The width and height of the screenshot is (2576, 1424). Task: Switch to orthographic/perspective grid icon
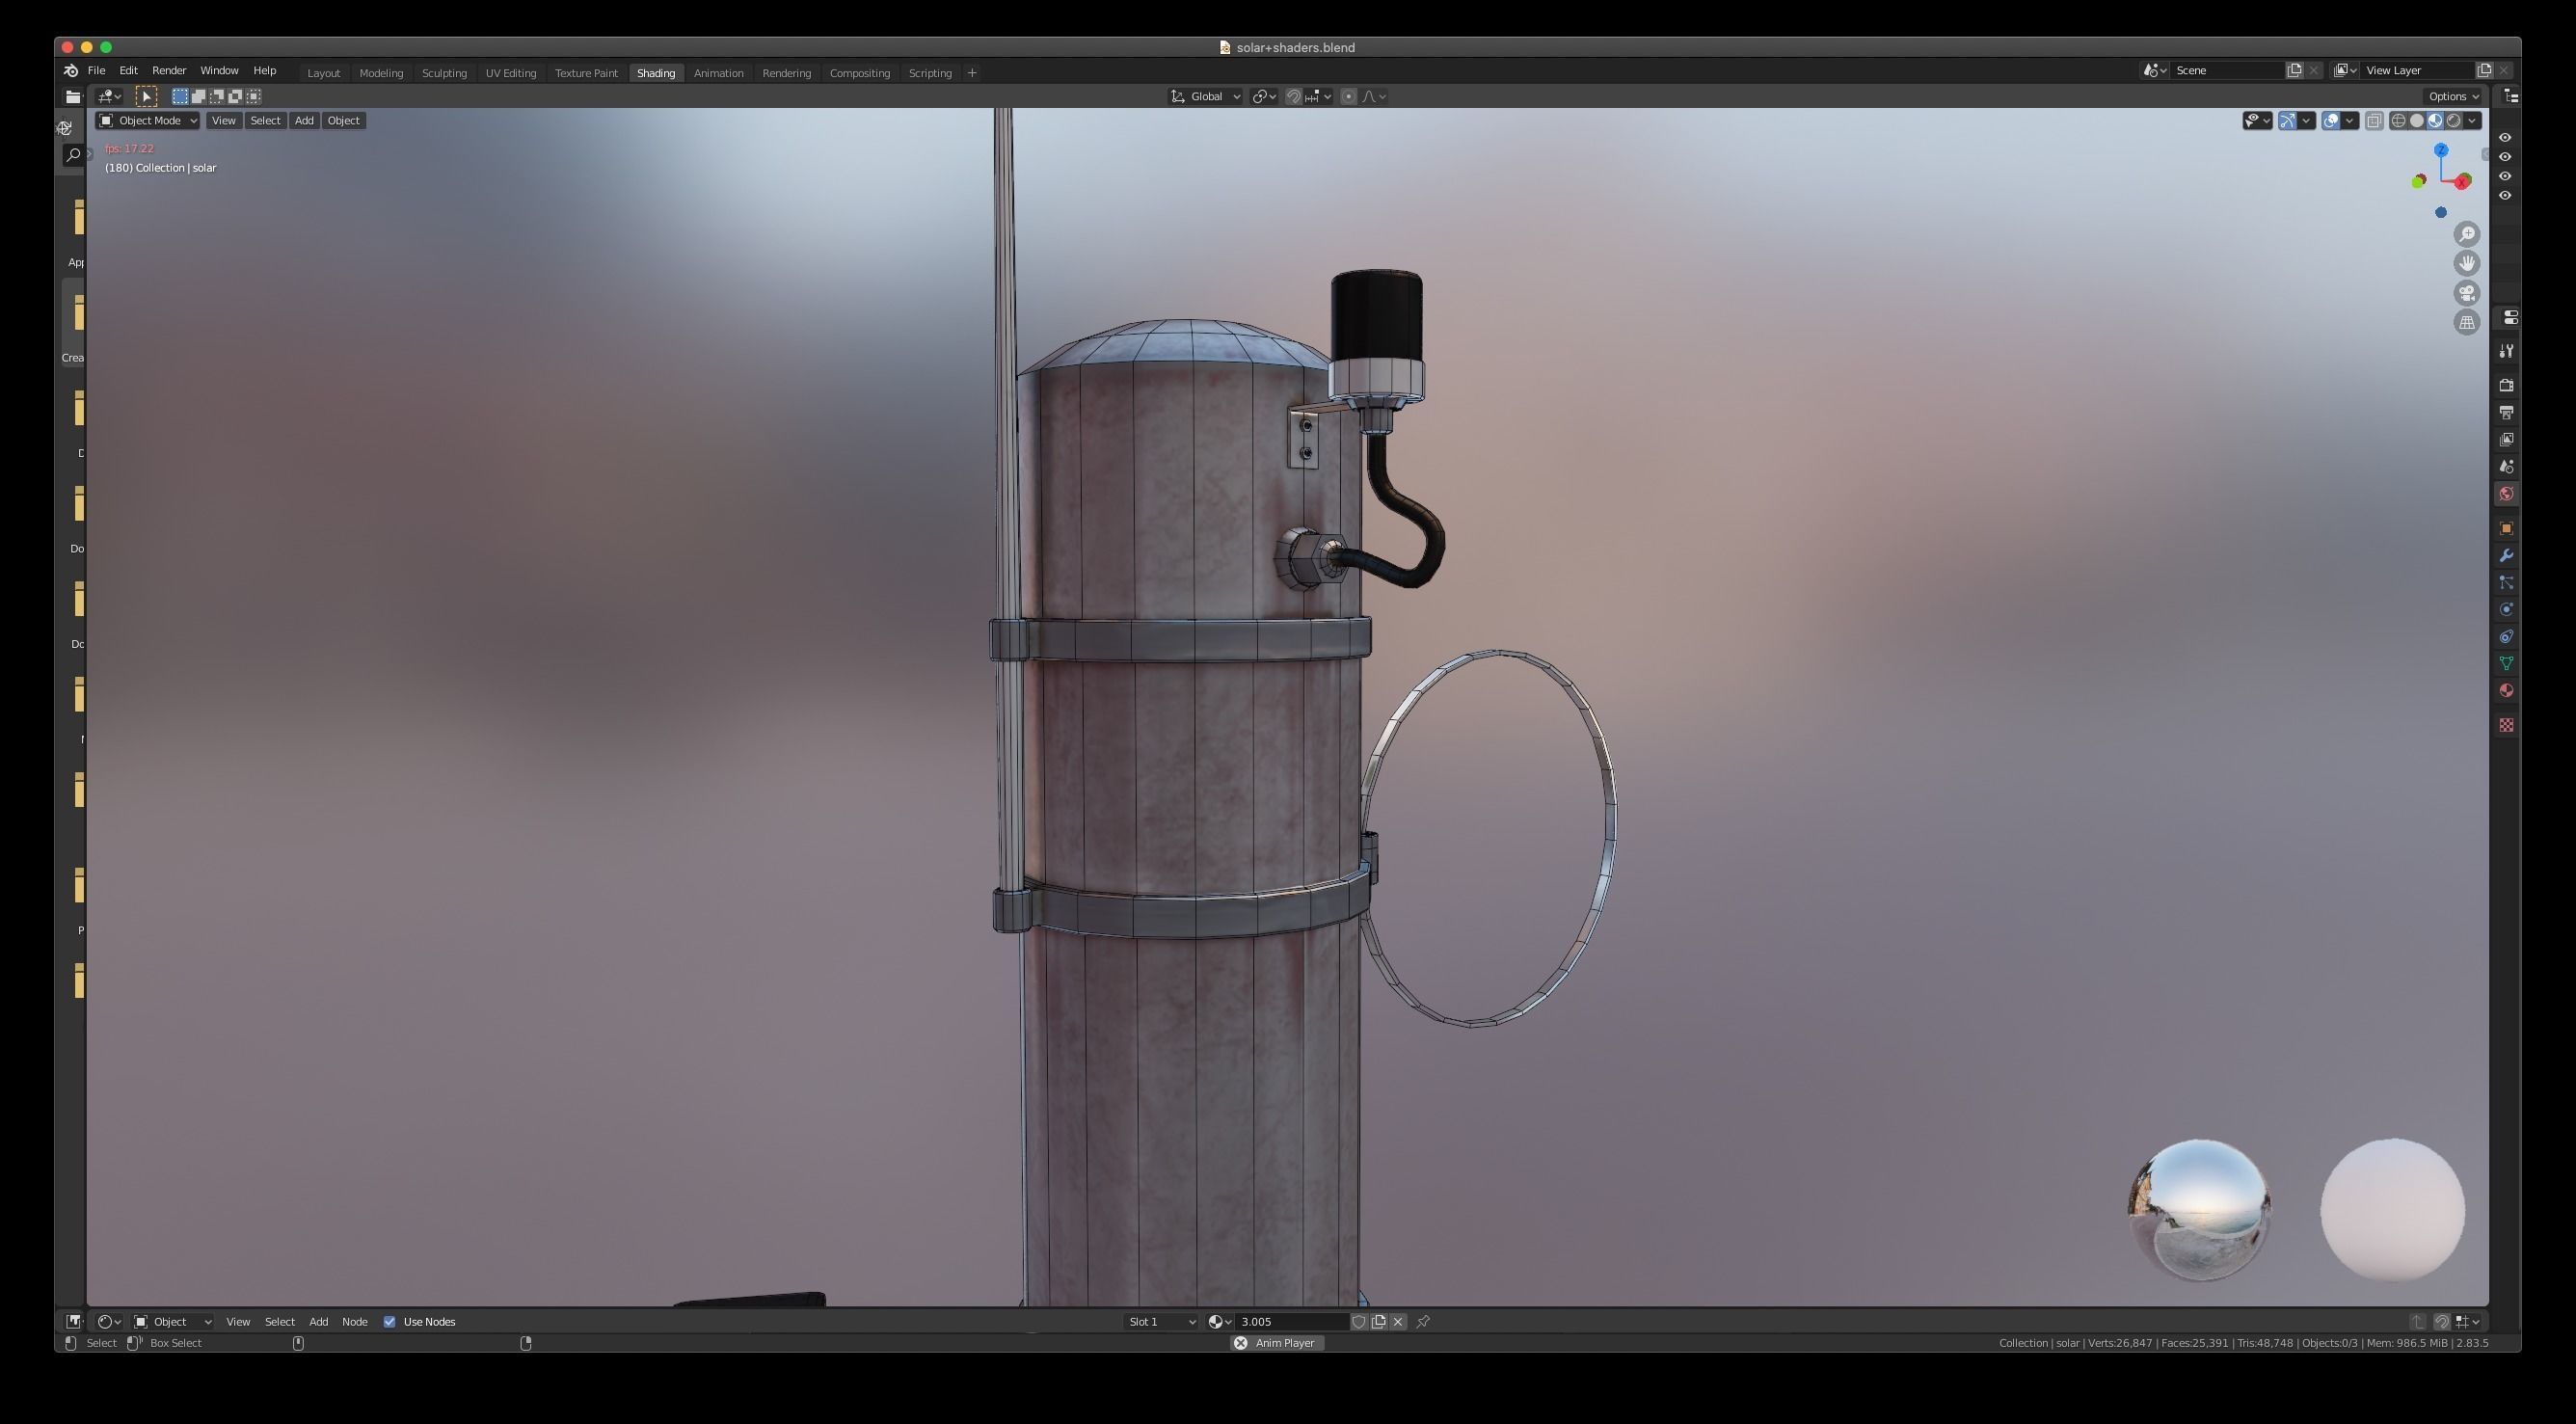coord(2467,322)
